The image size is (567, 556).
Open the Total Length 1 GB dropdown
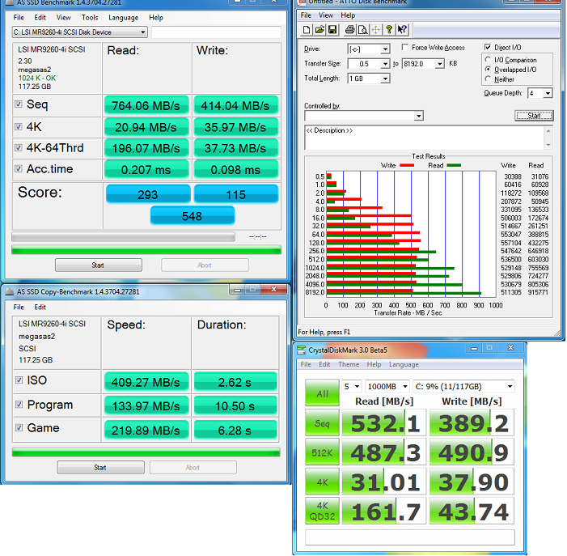pos(386,79)
